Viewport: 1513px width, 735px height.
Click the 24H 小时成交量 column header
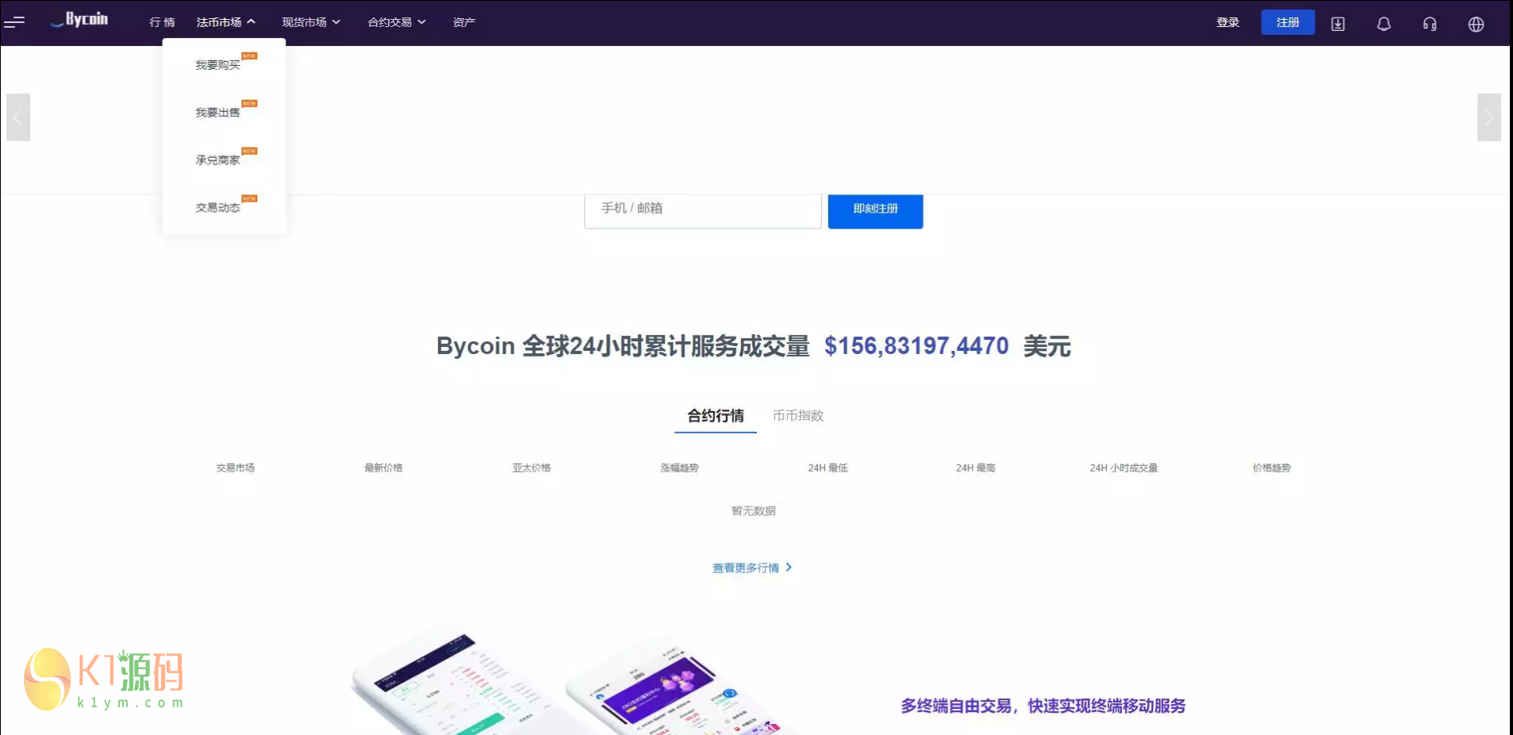click(1123, 468)
